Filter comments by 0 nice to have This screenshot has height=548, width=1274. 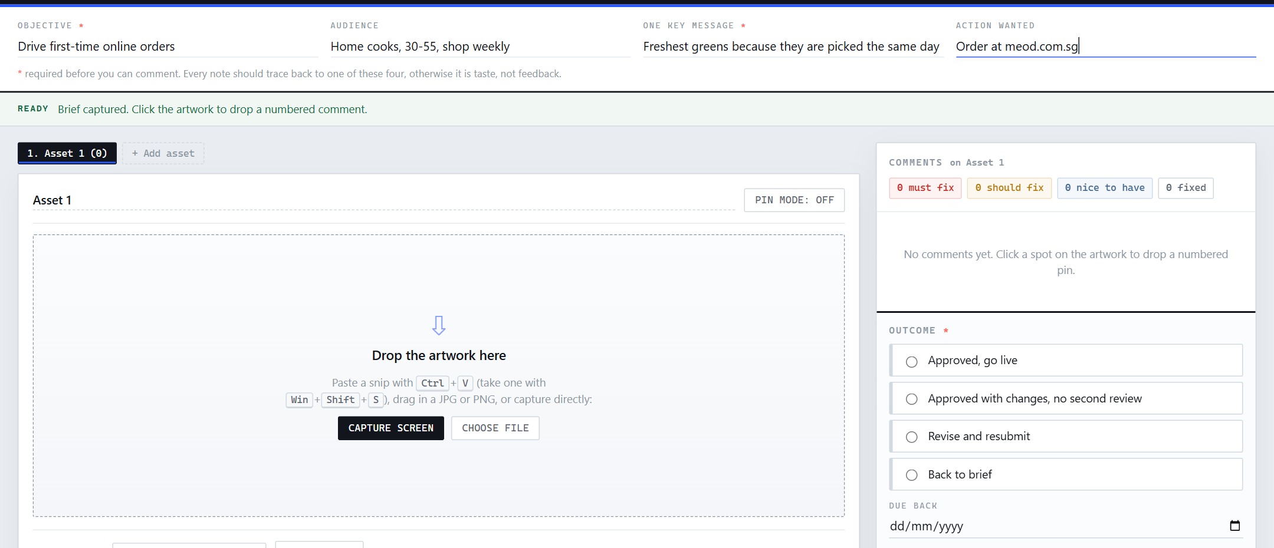point(1105,188)
